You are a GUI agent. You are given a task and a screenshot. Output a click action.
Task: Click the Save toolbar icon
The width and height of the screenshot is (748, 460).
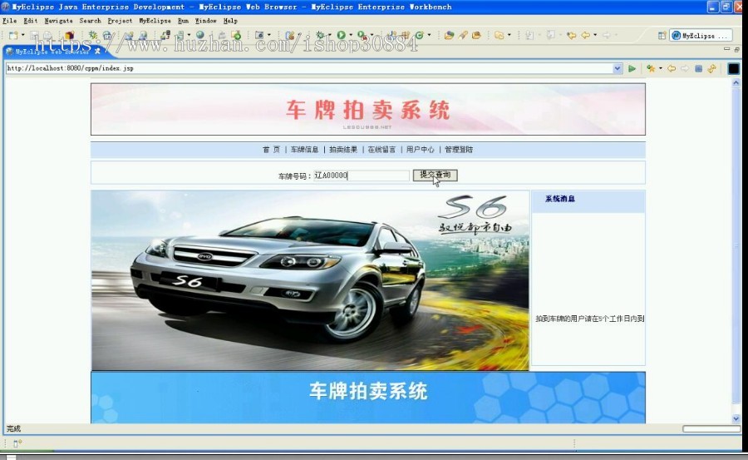pos(34,35)
